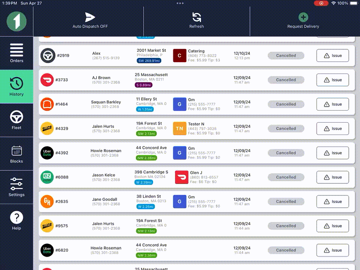Tap the green app logo icon

[16, 21]
